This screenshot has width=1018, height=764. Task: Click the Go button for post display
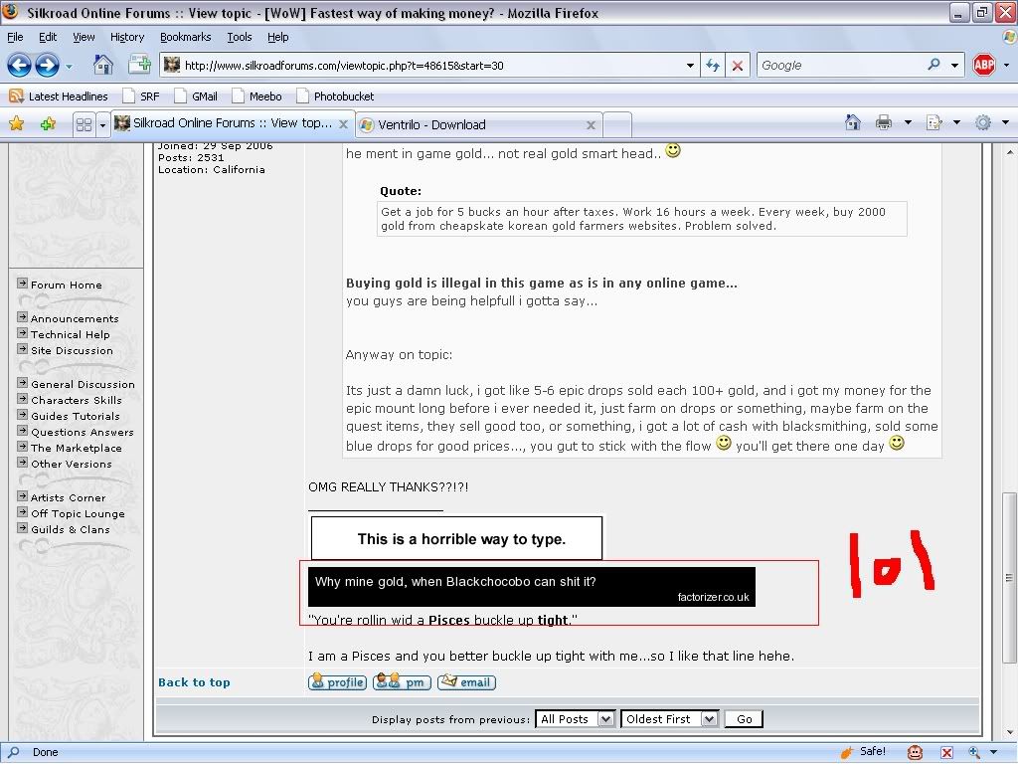click(744, 719)
